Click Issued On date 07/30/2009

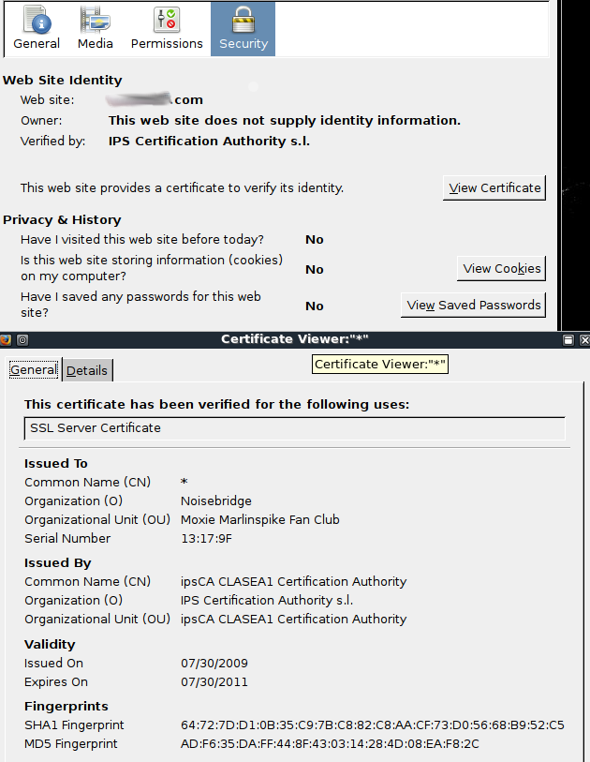(214, 663)
